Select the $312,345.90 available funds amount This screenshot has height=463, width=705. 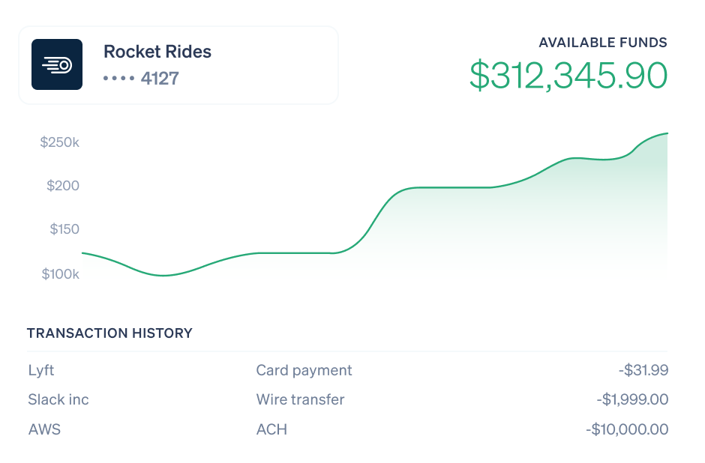pos(568,75)
